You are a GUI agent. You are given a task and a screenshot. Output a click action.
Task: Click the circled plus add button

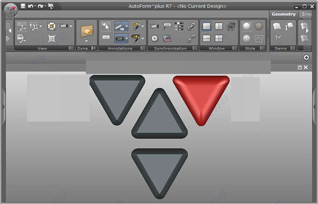click(x=306, y=58)
